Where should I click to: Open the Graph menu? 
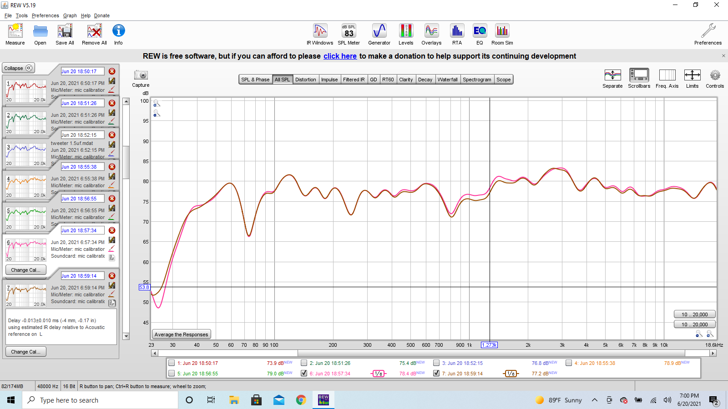pyautogui.click(x=70, y=15)
